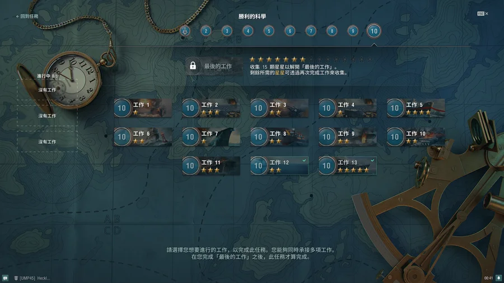Switch to stage 5 circle
The height and width of the screenshot is (283, 504).
pos(269,31)
